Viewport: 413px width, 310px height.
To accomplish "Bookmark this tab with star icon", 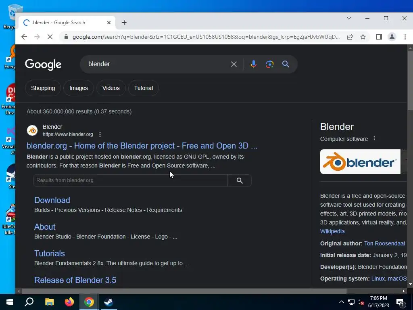I will (363, 37).
